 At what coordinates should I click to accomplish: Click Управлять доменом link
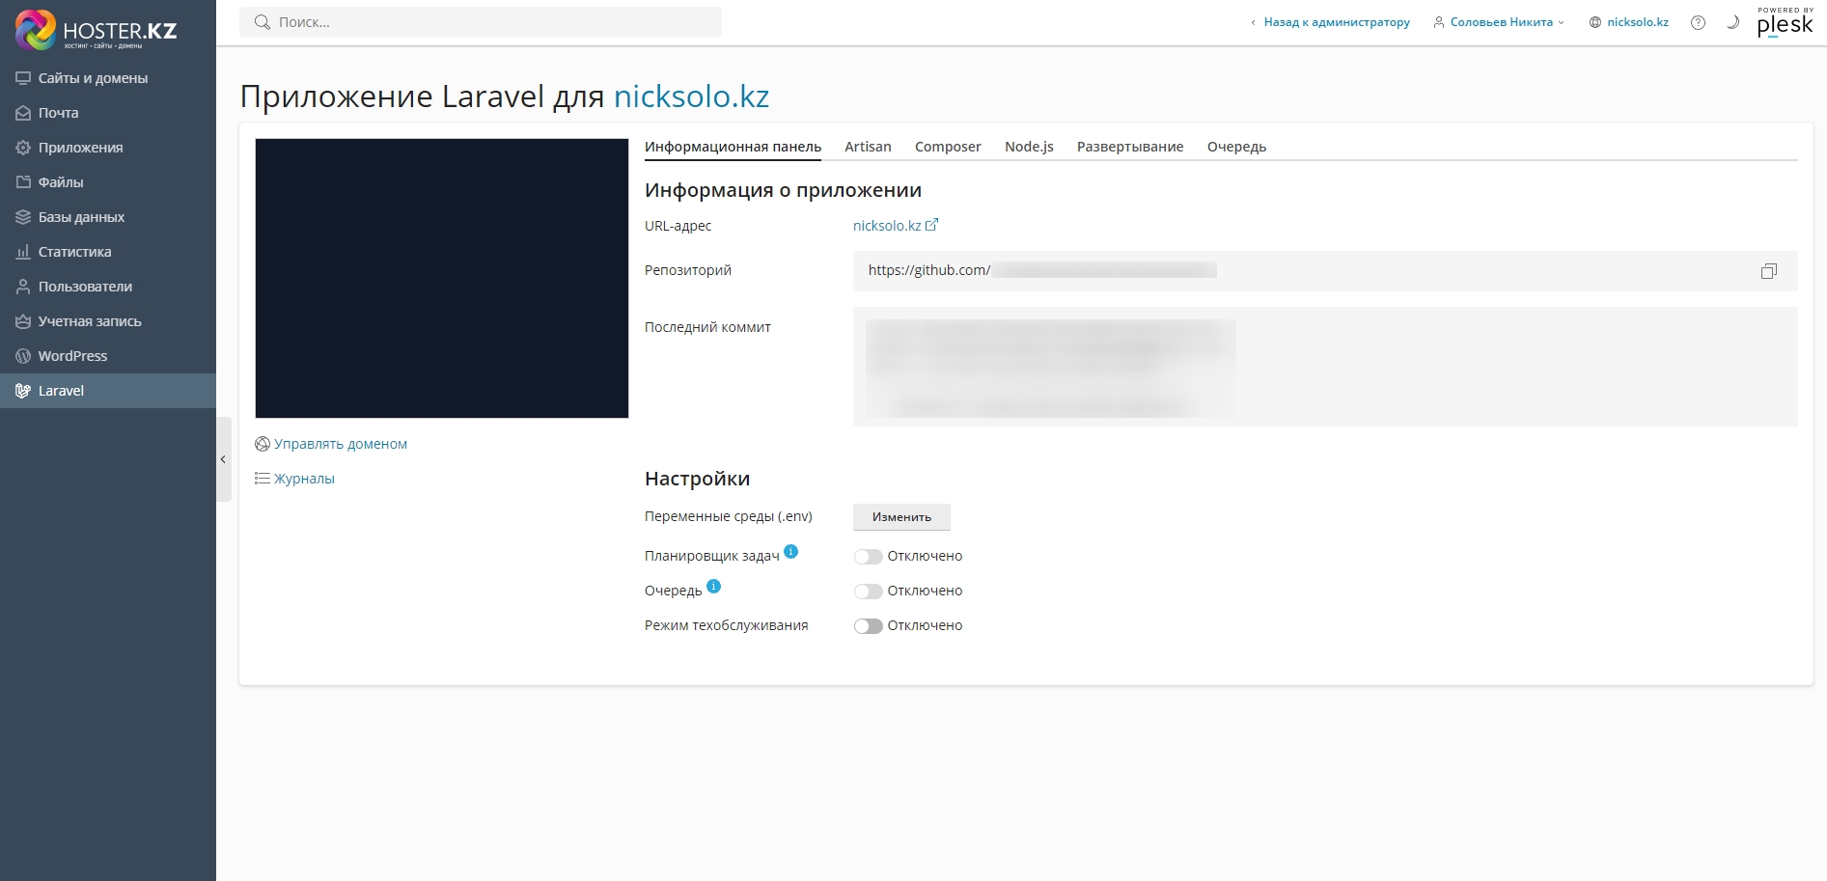[x=341, y=444]
